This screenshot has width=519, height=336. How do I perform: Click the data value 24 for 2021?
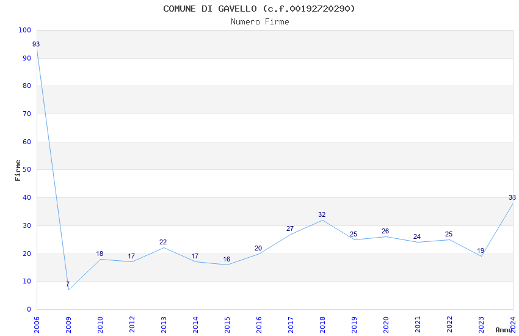click(x=417, y=236)
